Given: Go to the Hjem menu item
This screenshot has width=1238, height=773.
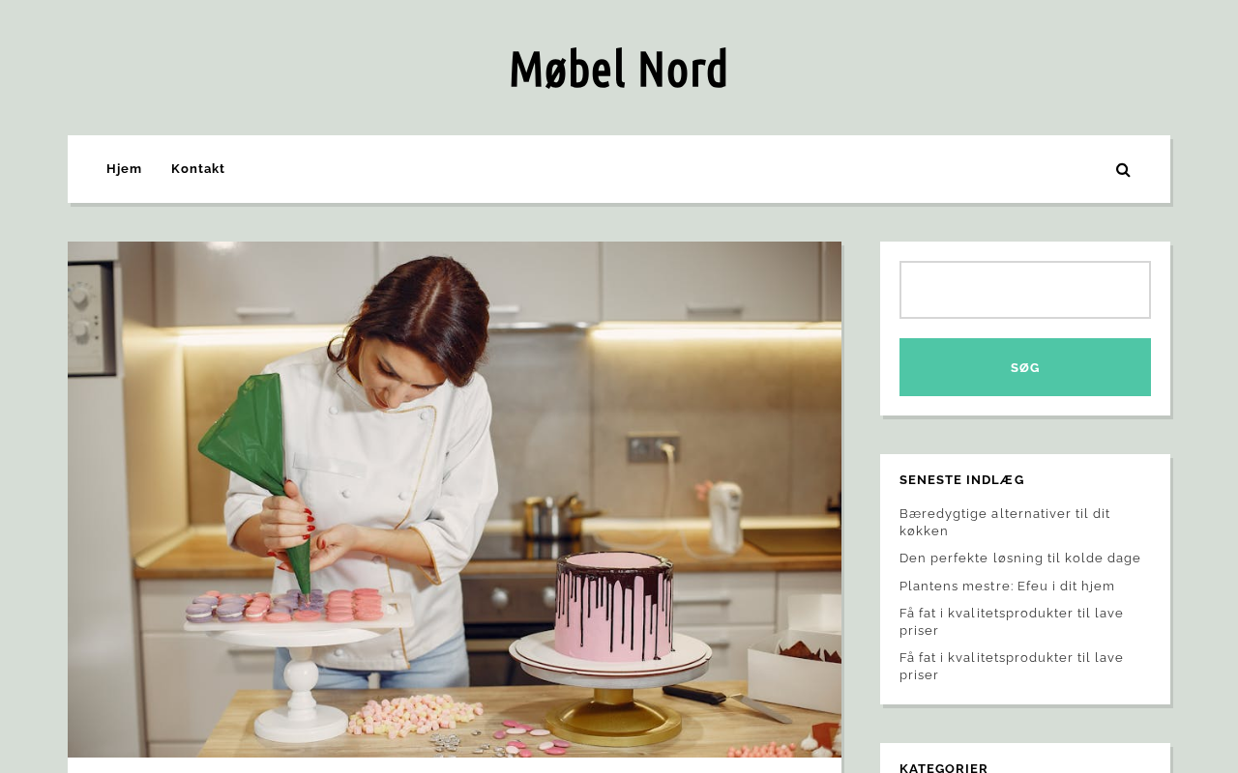Looking at the screenshot, I should [124, 169].
